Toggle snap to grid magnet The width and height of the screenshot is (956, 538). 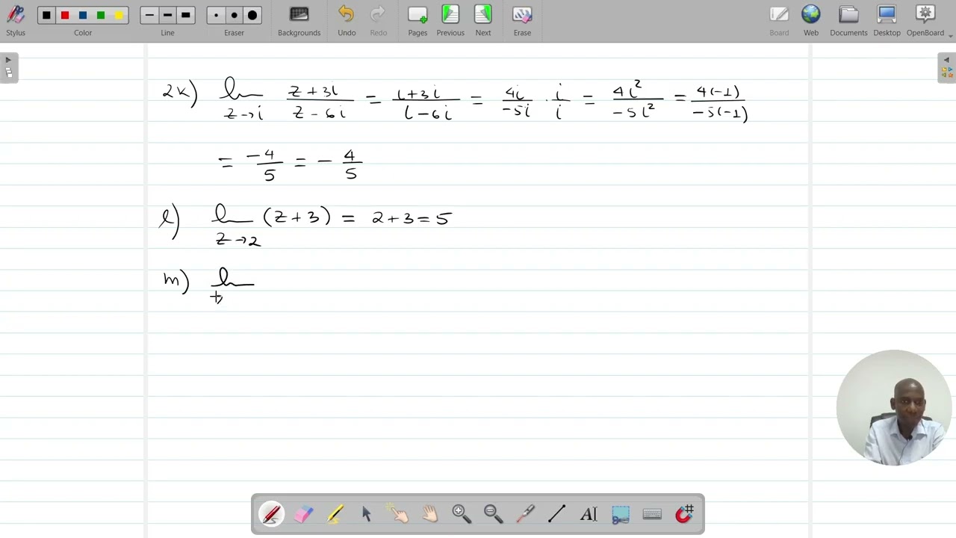pyautogui.click(x=685, y=514)
